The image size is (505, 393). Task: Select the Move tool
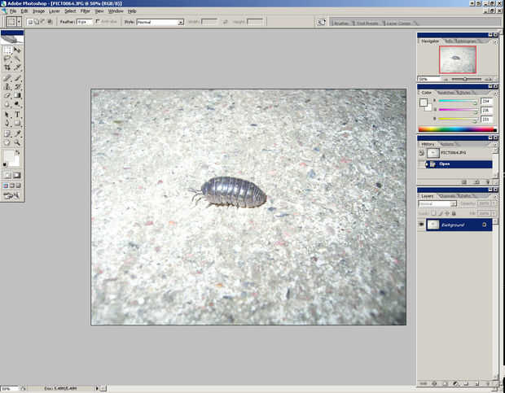[x=17, y=50]
